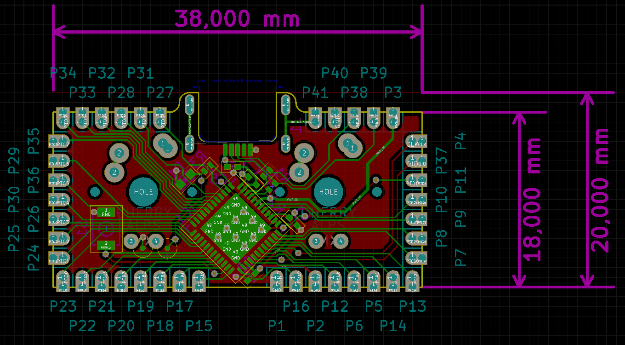
Task: Click the left HOLE mounting pad
Action: point(143,192)
